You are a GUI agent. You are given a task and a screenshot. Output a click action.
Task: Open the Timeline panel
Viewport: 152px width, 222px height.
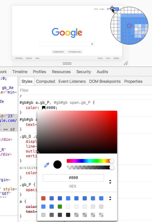20,72
